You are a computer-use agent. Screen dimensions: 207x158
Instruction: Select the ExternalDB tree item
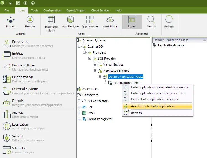tap(95, 46)
